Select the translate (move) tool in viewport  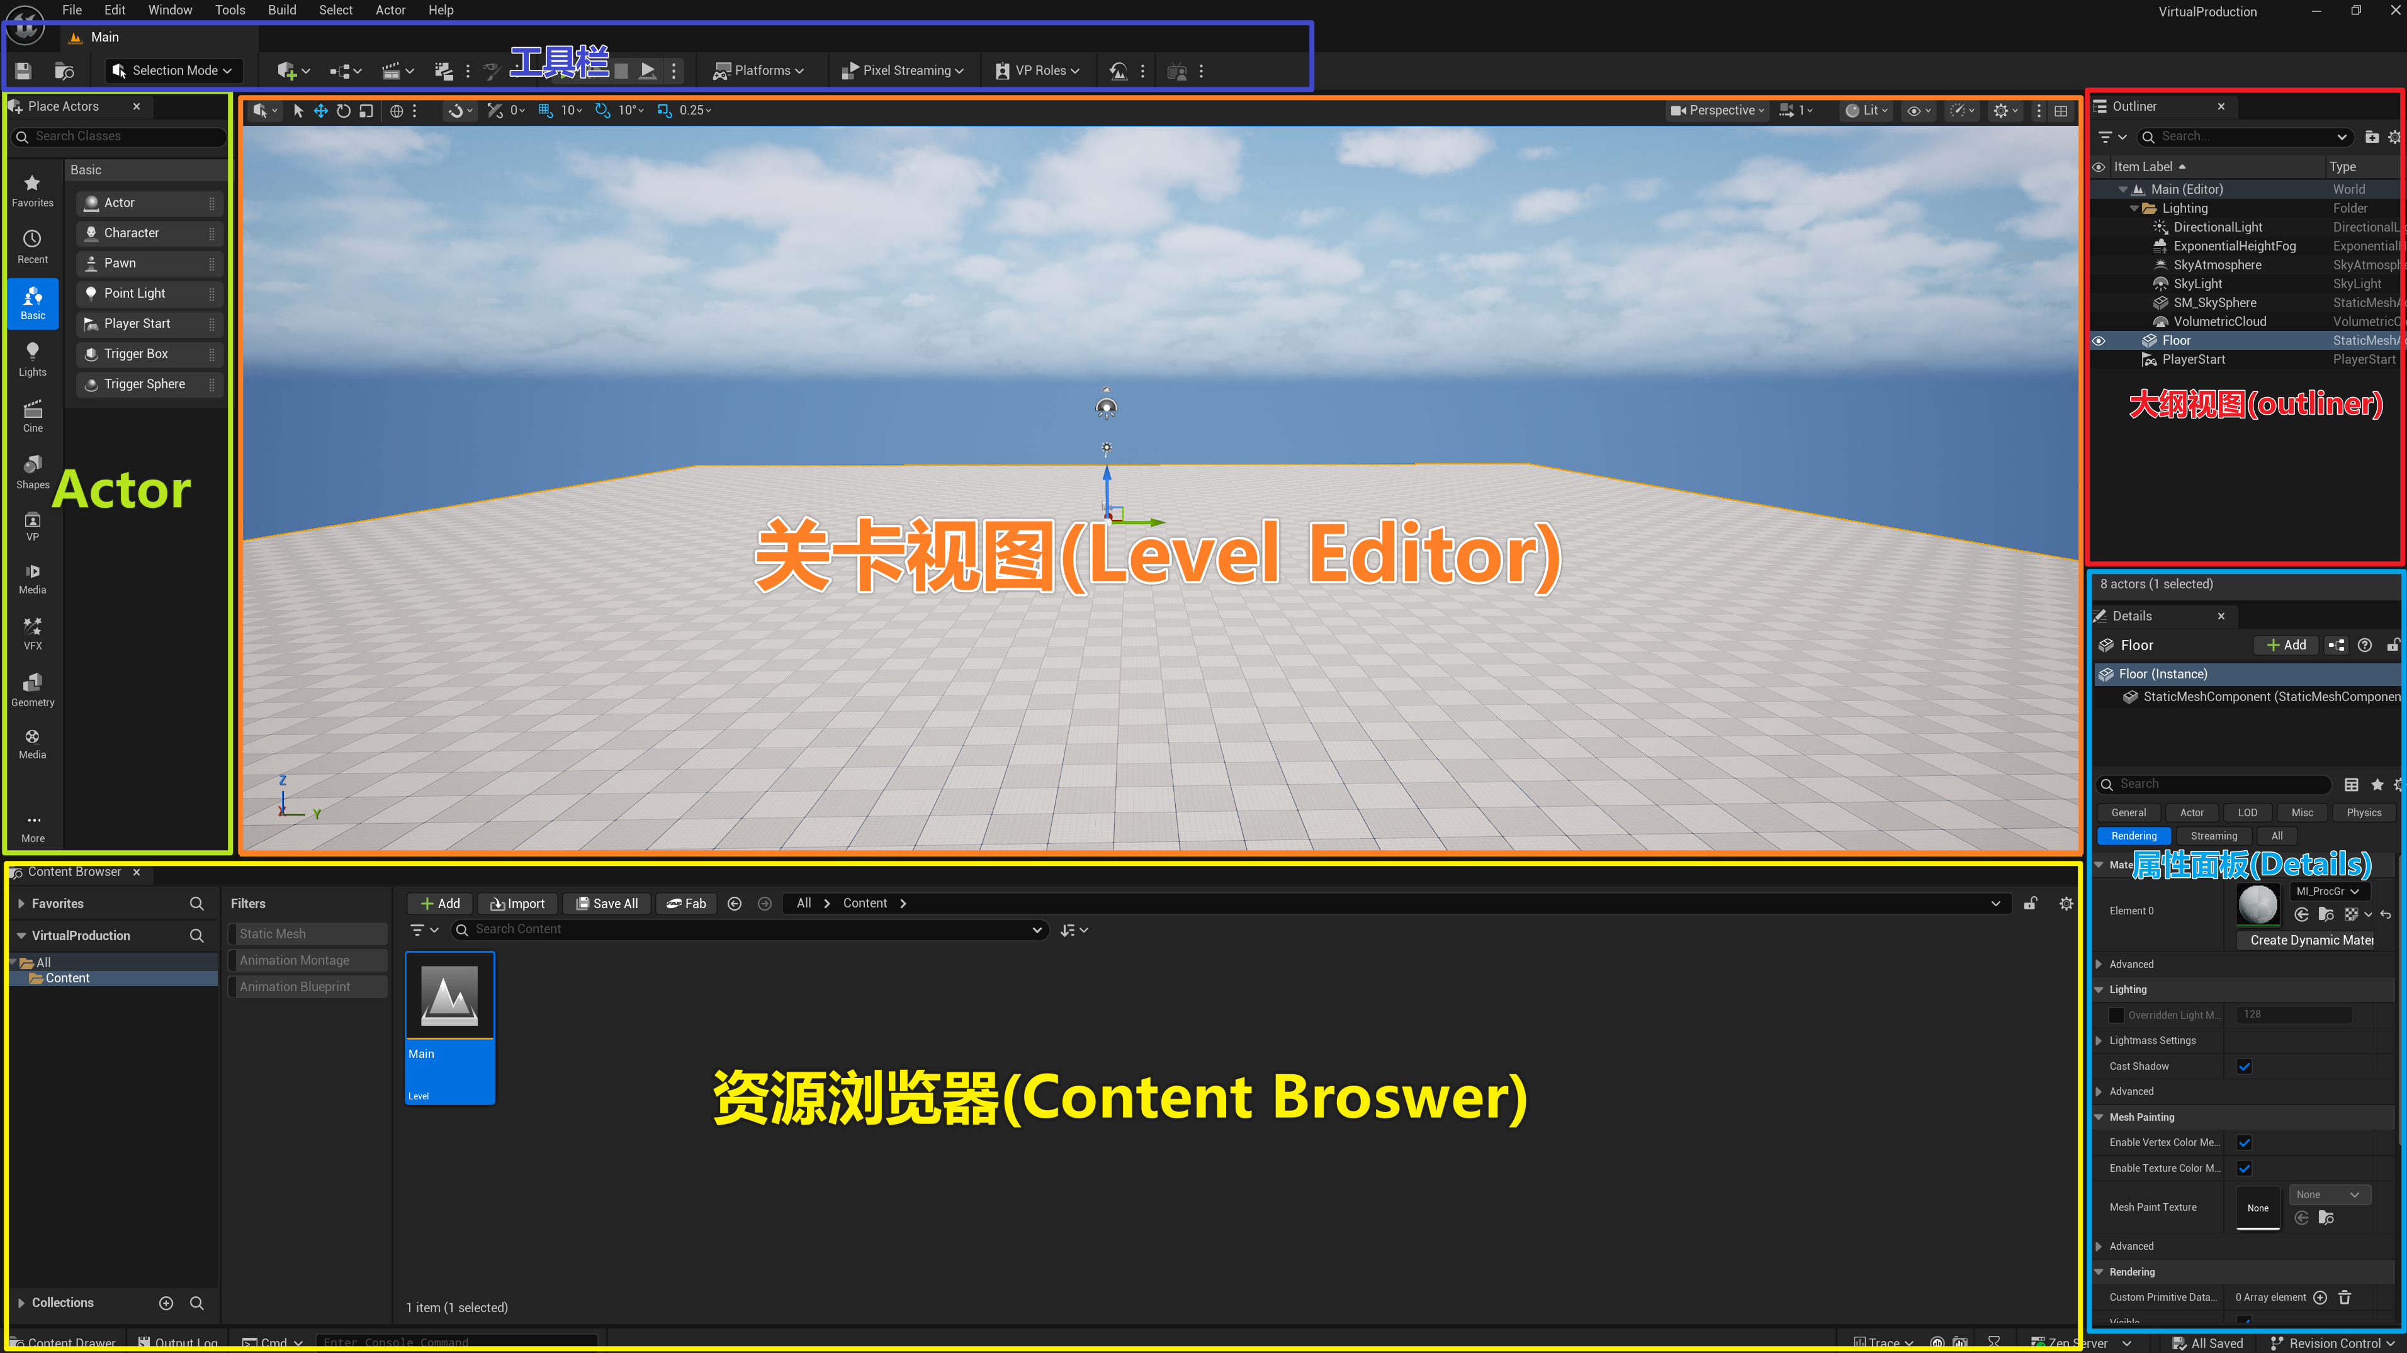click(320, 110)
